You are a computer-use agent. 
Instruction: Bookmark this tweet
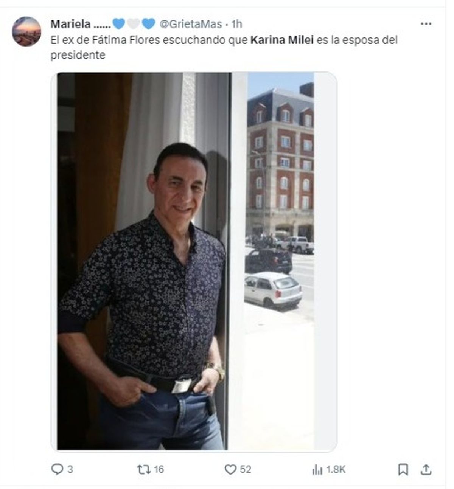click(403, 470)
